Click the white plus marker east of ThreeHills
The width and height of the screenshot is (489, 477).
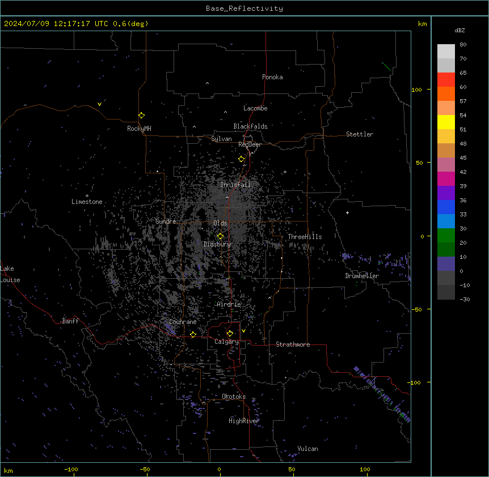347,212
